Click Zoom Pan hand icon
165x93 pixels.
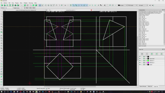62,5
